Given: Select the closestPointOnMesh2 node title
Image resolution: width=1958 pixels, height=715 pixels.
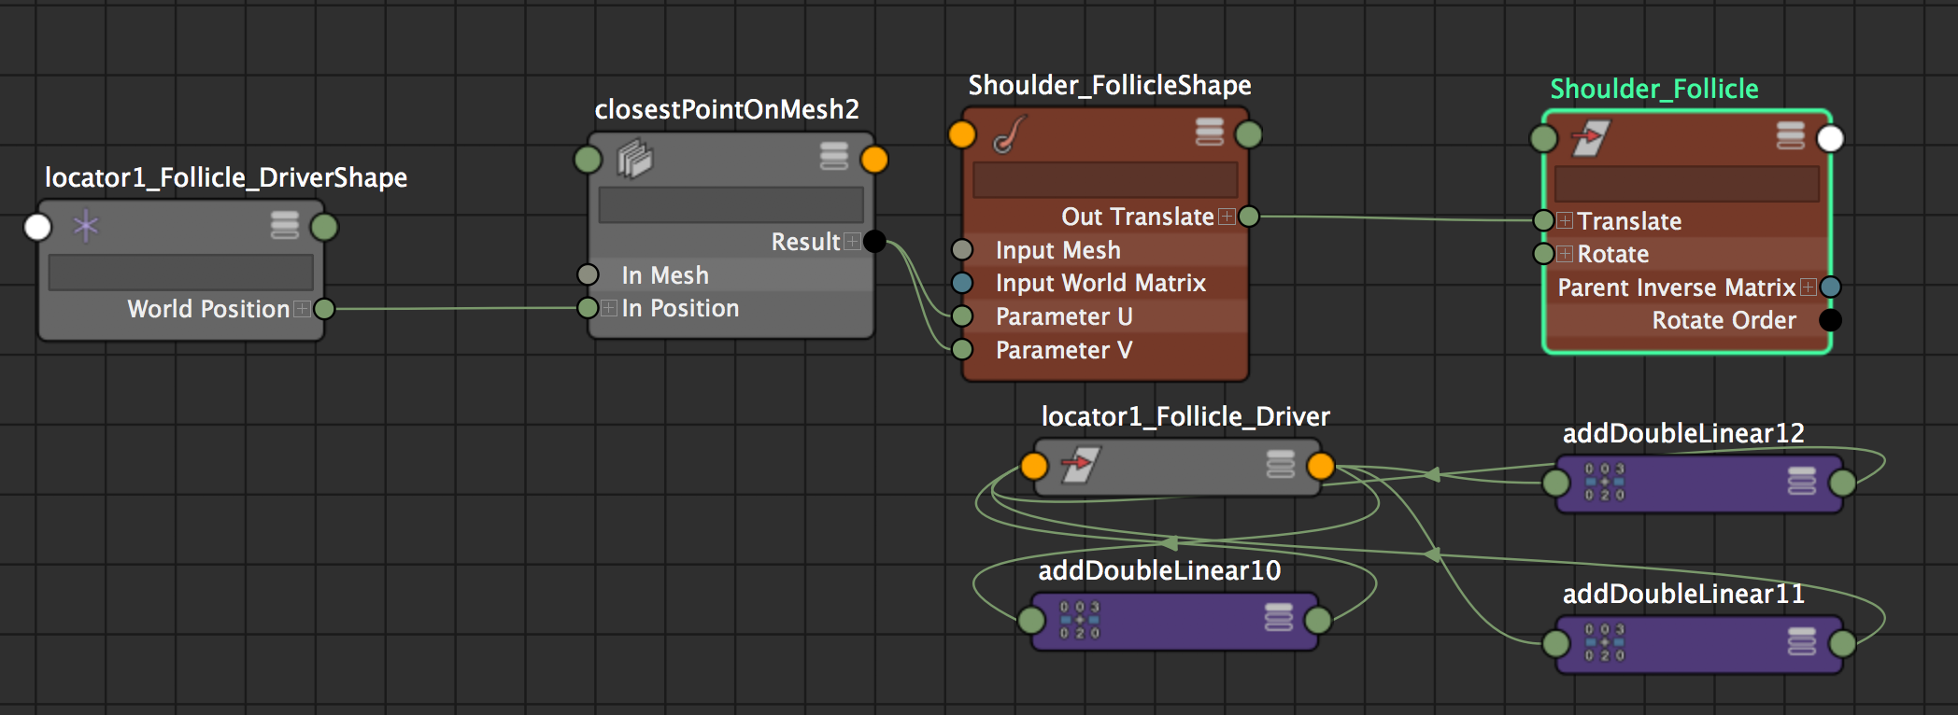Looking at the screenshot, I should pos(727,109).
